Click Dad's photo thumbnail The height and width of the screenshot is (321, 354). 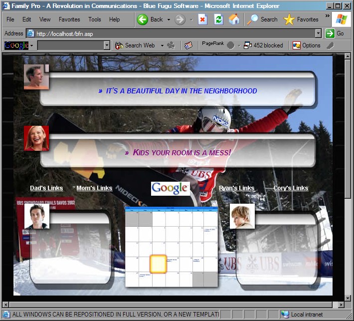point(36,77)
